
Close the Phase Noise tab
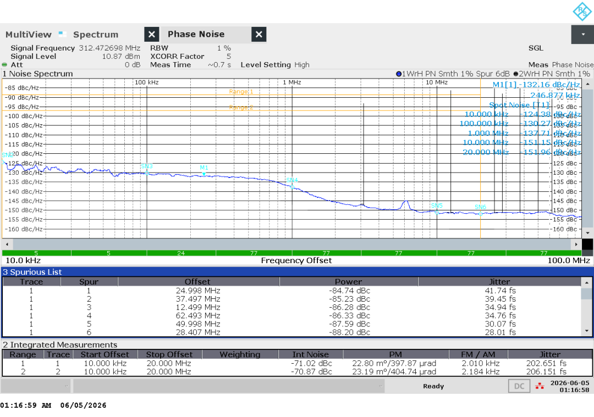pyautogui.click(x=258, y=35)
